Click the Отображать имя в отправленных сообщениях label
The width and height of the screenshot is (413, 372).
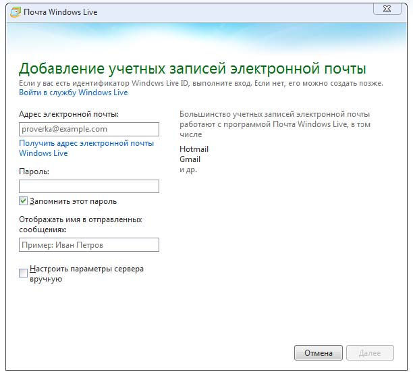[80, 224]
